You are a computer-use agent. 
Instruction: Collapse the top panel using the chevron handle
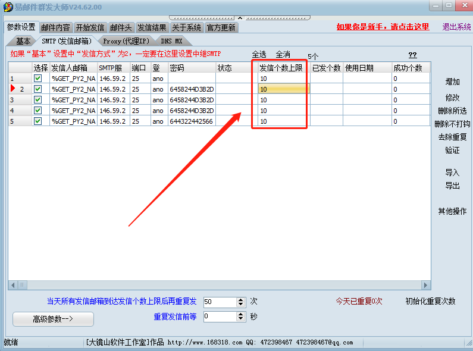coord(240,18)
